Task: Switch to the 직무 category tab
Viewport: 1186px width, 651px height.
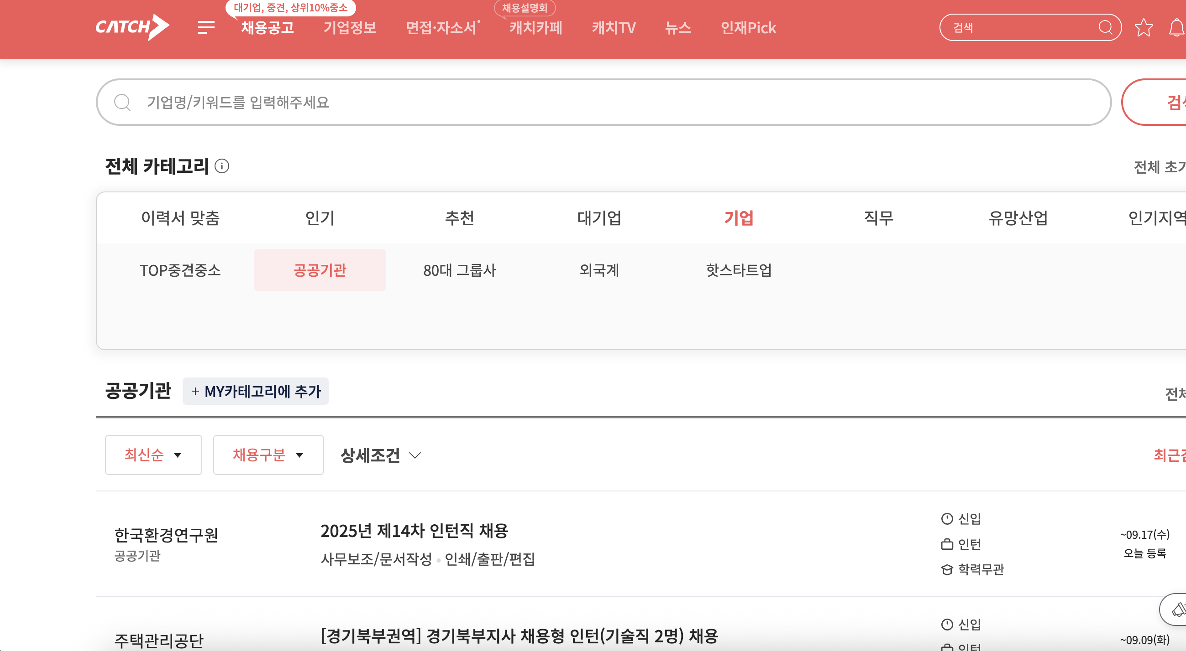Action: click(x=878, y=217)
